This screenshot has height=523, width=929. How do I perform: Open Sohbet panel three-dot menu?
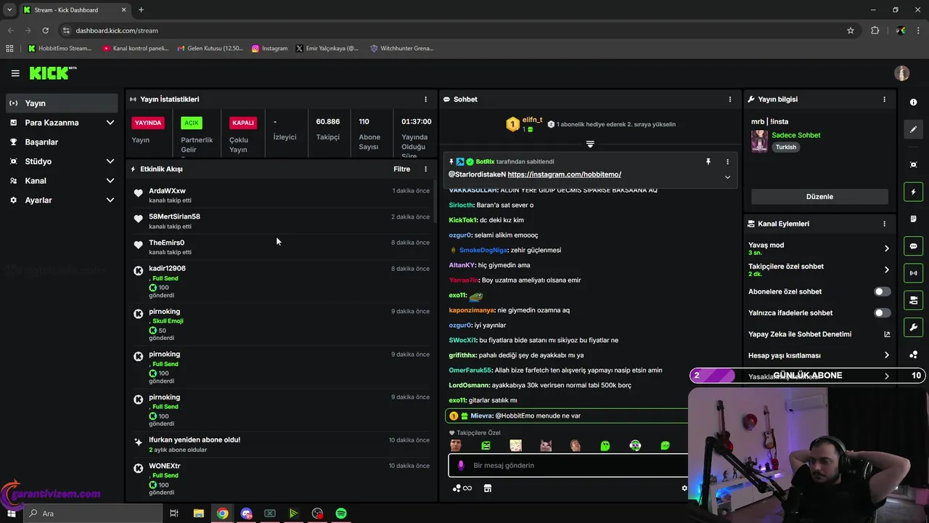click(730, 100)
